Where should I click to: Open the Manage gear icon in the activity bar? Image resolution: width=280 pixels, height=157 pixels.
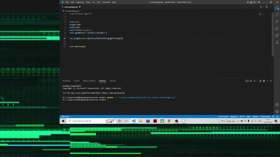tap(277, 112)
